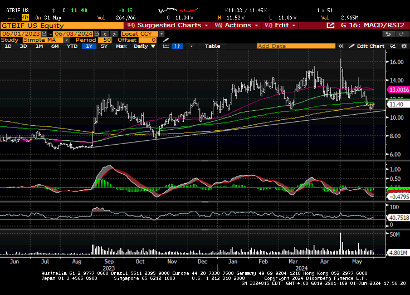This screenshot has width=410, height=295.
Task: Click the Sep 2023 axis label
Action: click(109, 262)
